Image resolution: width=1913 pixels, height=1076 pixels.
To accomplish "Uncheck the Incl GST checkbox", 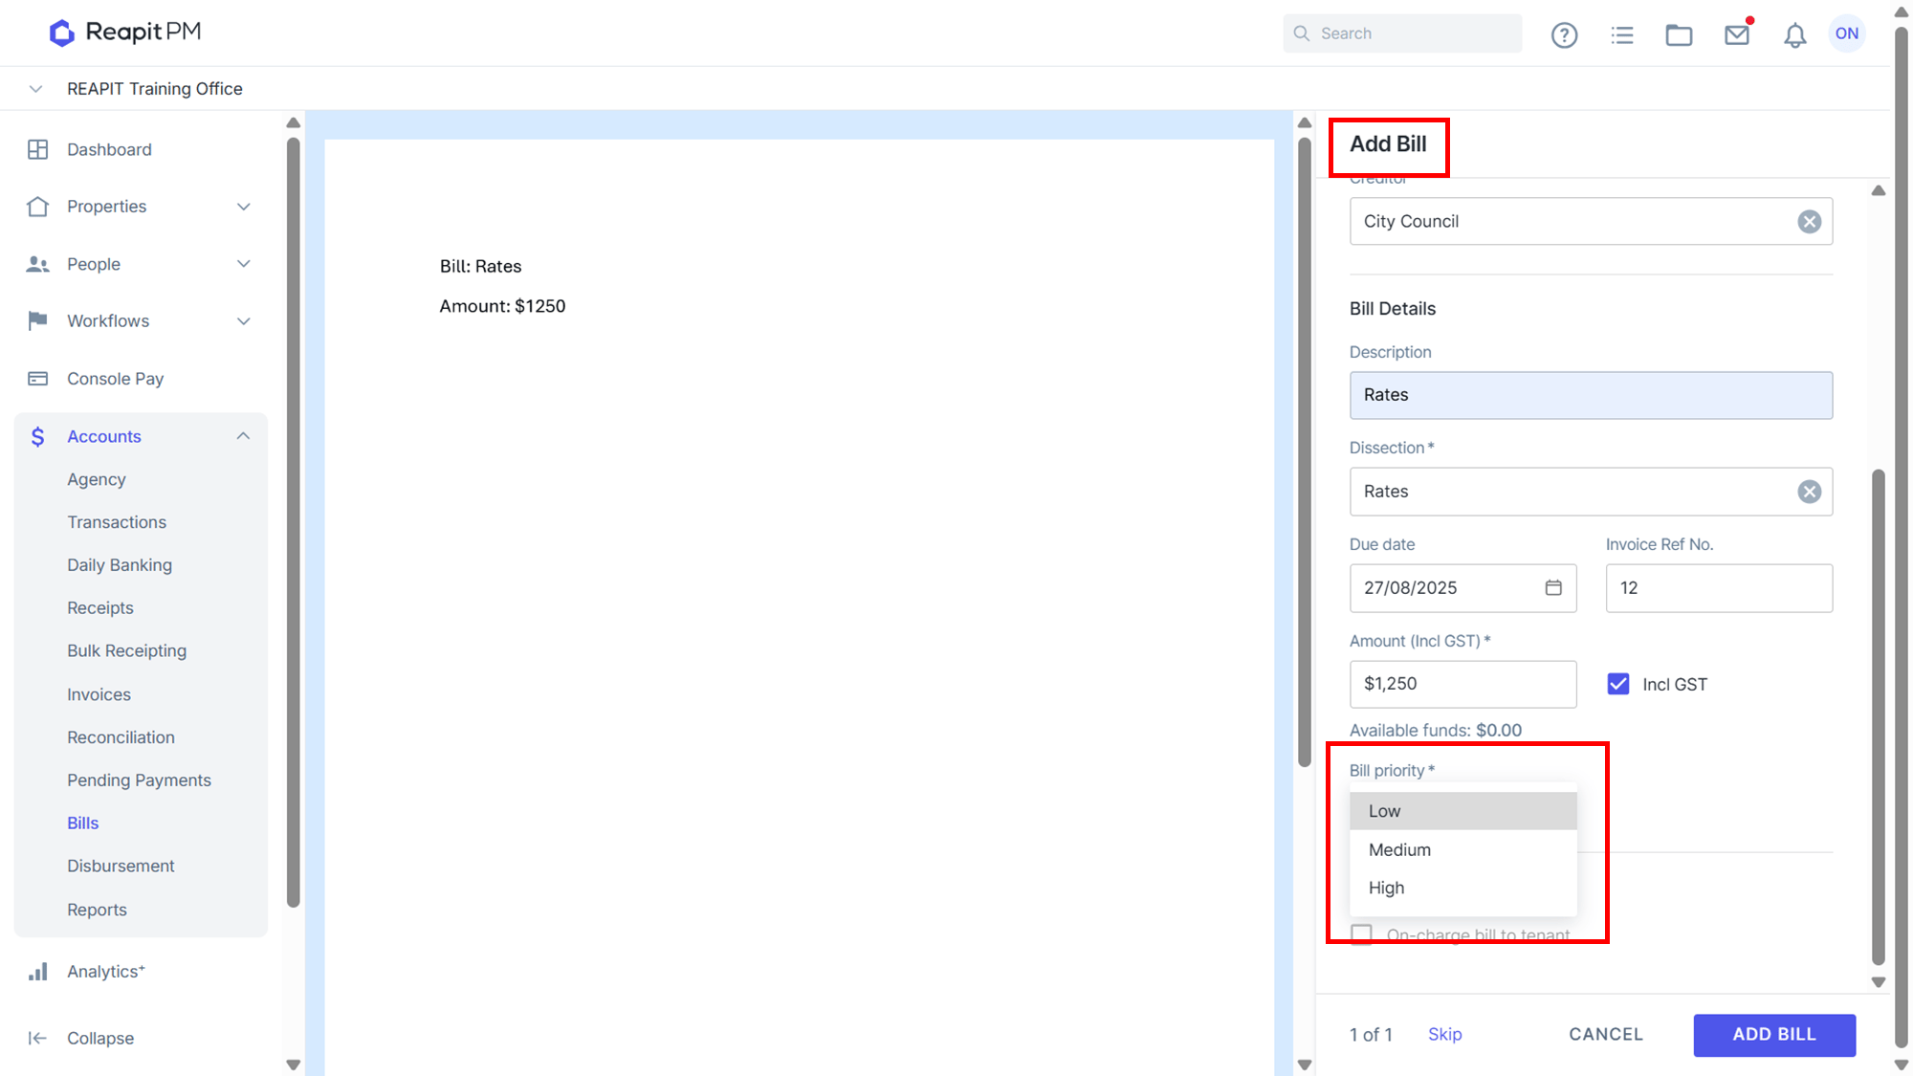I will 1617,684.
